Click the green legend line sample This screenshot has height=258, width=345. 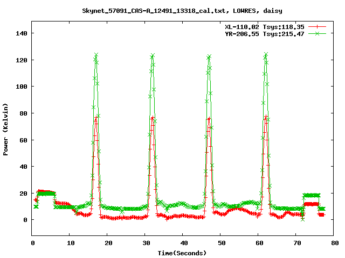tap(317, 33)
